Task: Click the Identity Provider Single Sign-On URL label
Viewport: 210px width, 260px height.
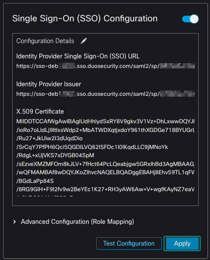Action: pos(78,56)
